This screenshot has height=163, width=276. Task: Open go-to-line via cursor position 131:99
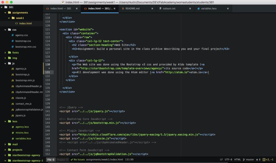coord(129,160)
